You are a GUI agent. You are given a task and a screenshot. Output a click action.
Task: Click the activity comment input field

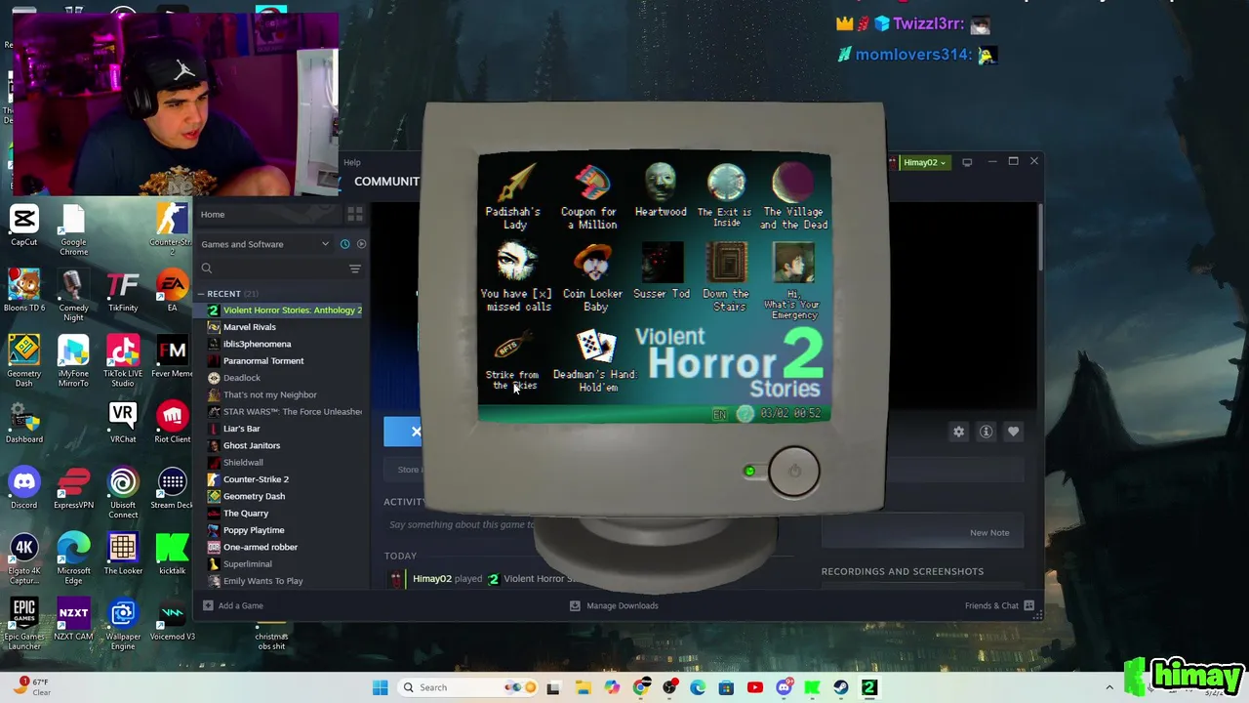[462, 524]
